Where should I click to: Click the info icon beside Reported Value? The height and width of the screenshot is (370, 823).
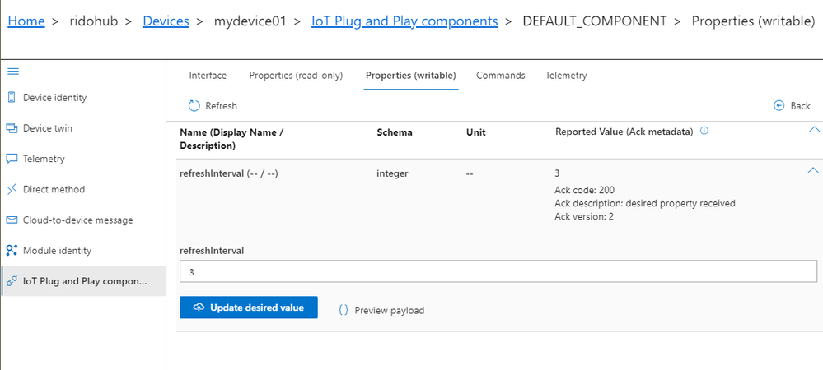(704, 131)
